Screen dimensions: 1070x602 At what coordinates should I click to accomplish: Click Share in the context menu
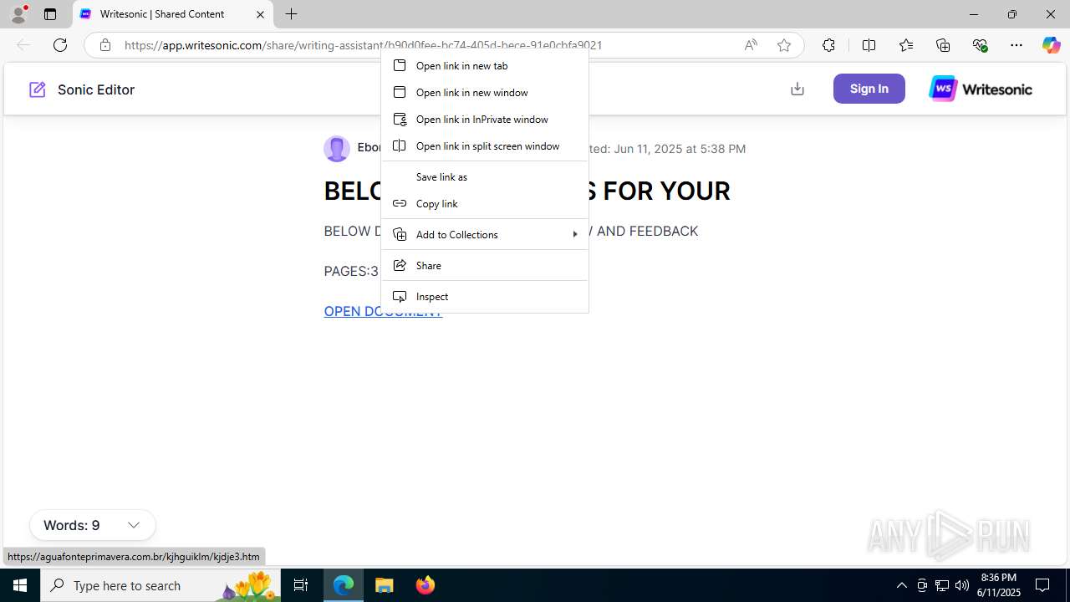pyautogui.click(x=485, y=265)
